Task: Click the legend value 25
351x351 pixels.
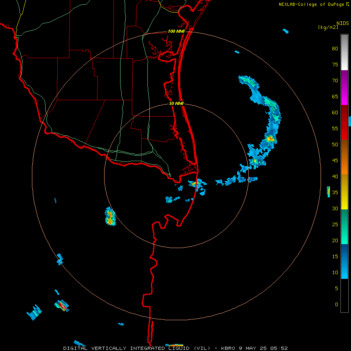Action: [x=335, y=224]
